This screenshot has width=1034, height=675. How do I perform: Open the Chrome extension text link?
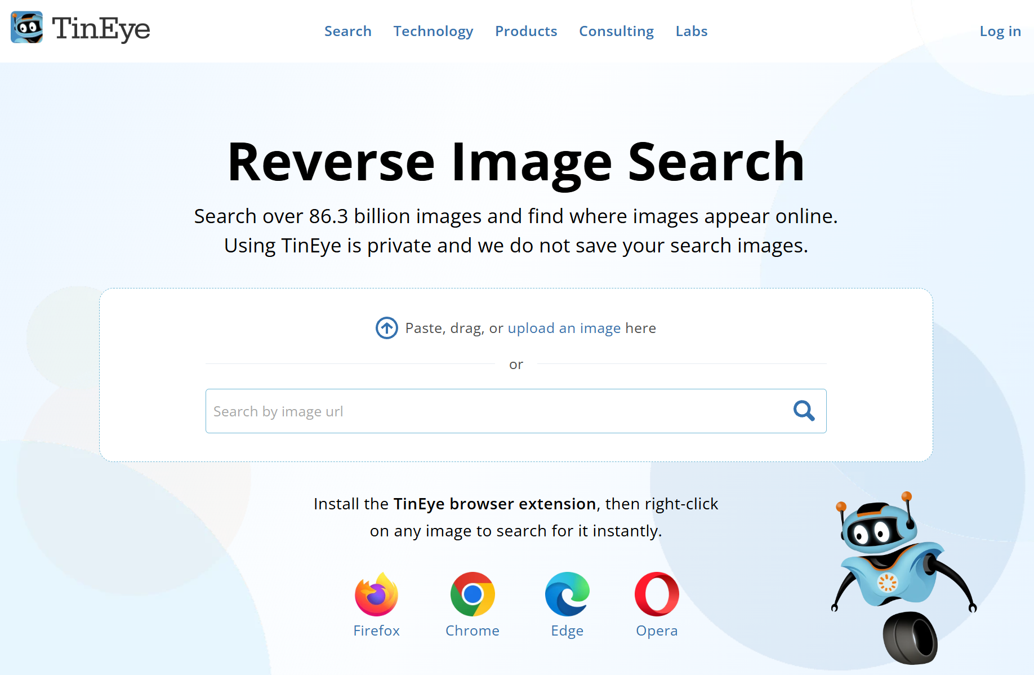pos(473,630)
